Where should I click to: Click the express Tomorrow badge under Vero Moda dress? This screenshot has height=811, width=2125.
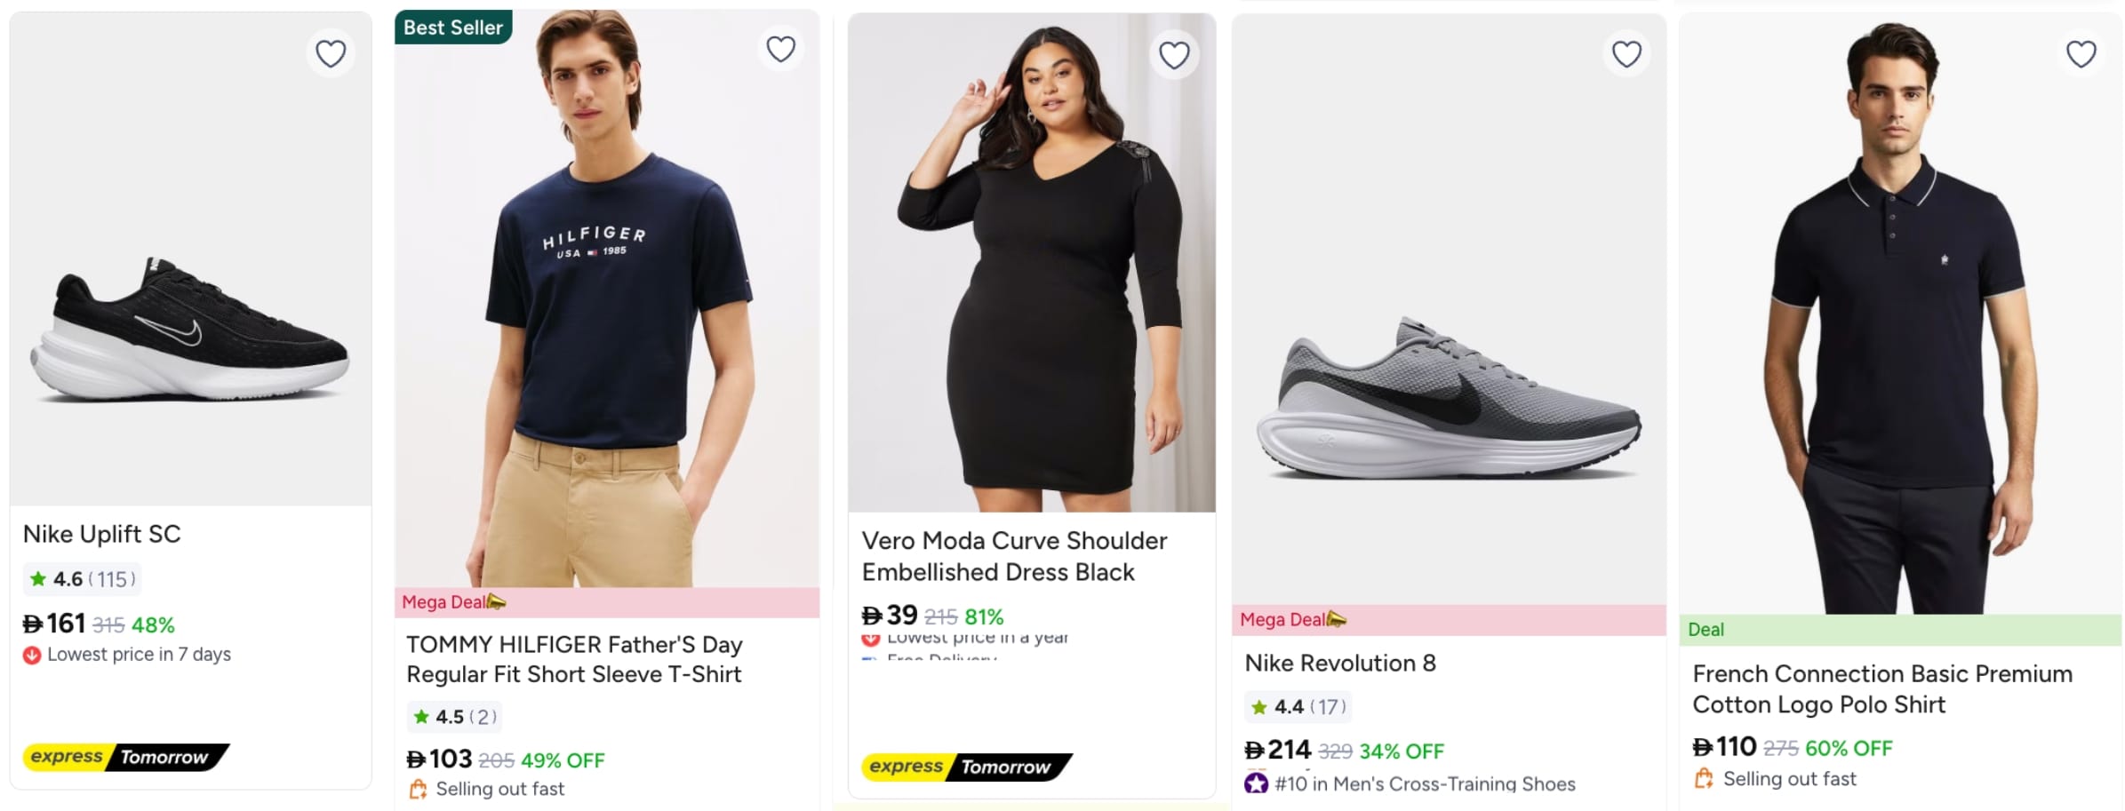(965, 767)
